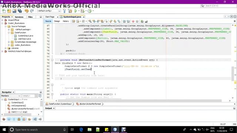237x133 pixels.
Task: Click the green Run Project icon
Action: point(76,11)
